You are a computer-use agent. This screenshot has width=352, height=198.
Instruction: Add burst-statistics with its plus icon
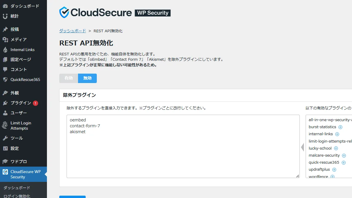click(x=341, y=127)
